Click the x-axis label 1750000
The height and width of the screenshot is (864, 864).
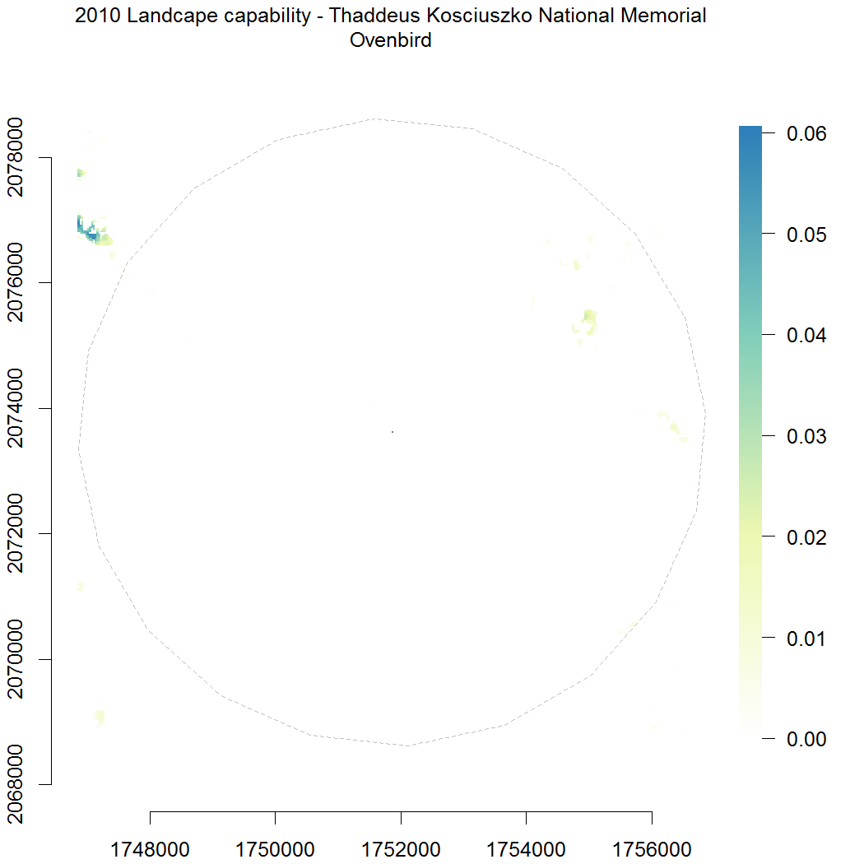275,849
